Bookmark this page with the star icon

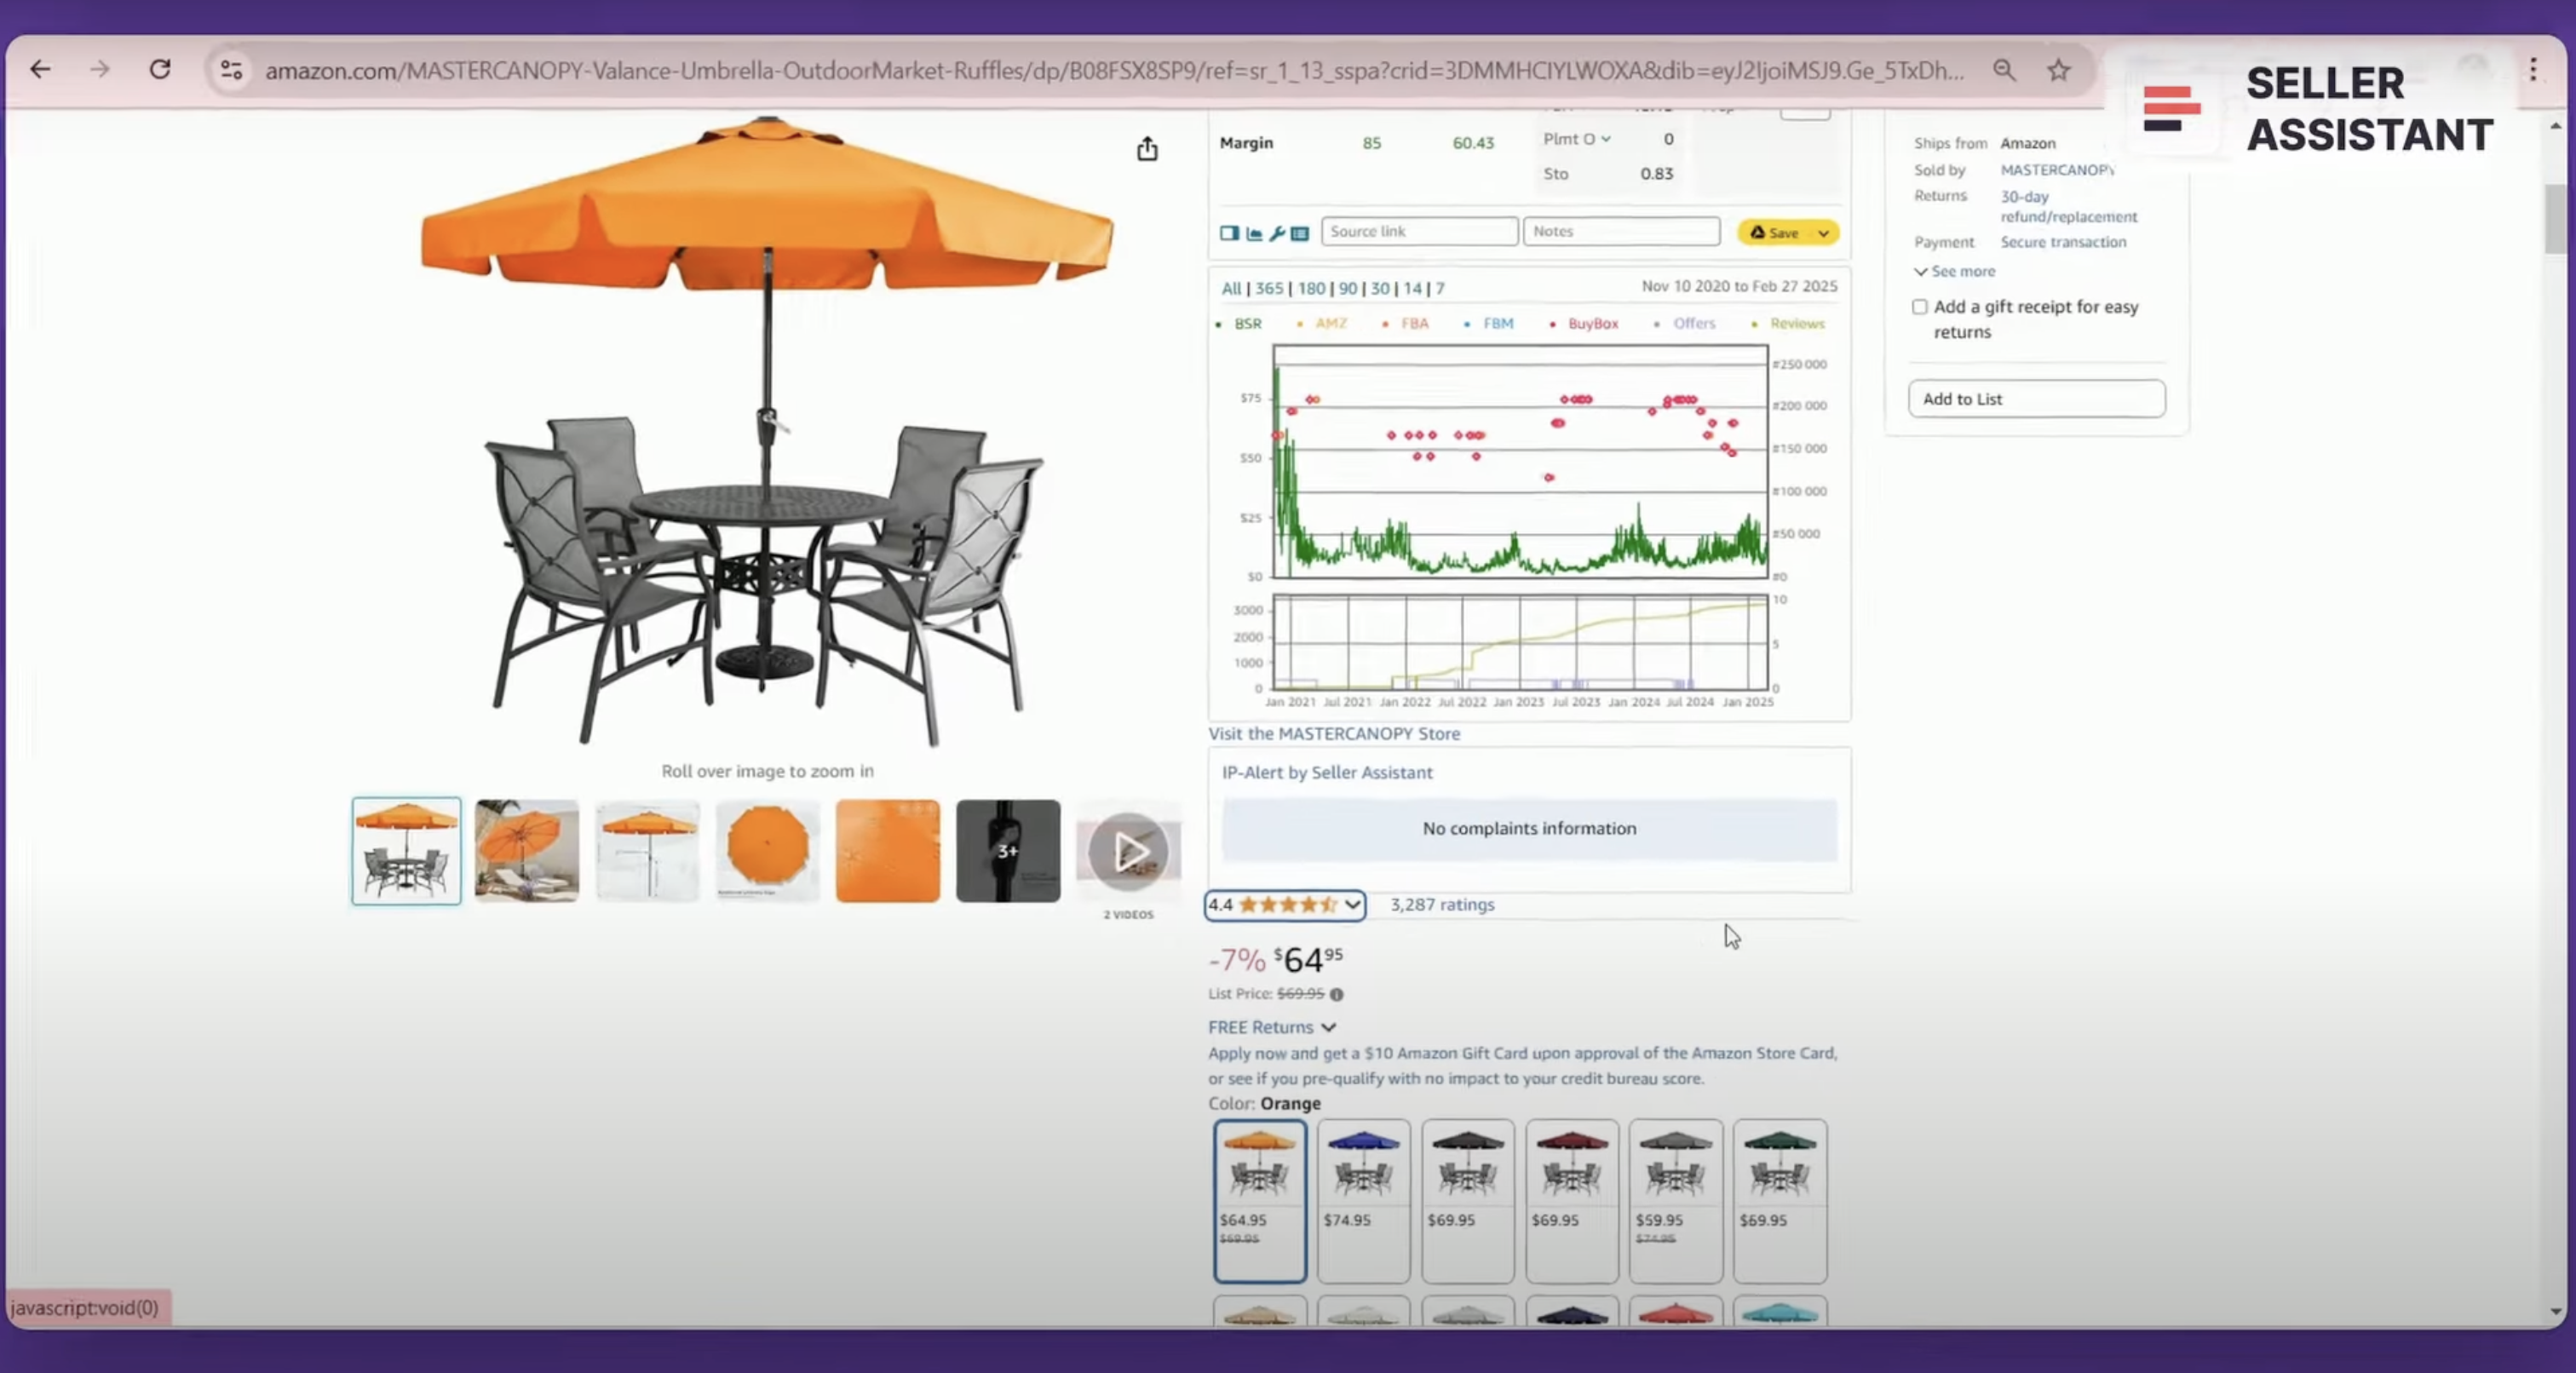[2058, 70]
